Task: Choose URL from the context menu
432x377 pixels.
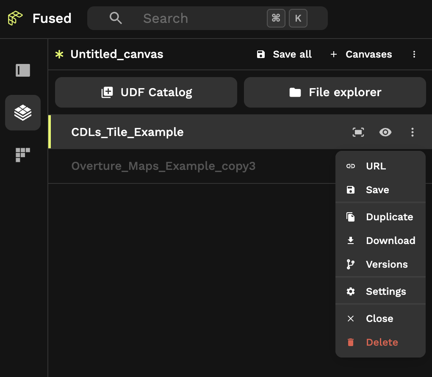Action: coord(376,166)
